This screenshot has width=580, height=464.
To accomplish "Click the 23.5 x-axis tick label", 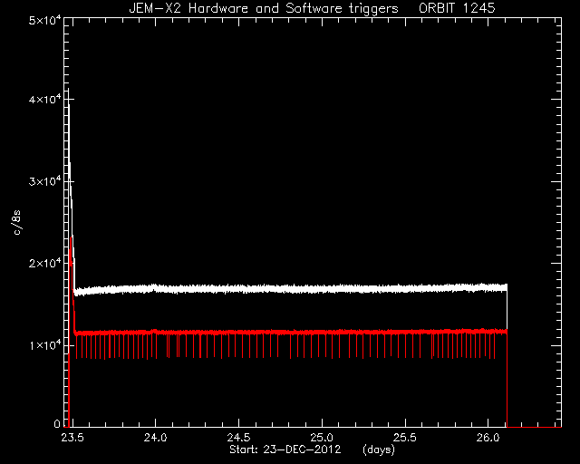I will (72, 438).
